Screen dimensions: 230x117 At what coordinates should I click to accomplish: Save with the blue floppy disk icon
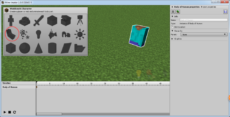click(x=225, y=12)
